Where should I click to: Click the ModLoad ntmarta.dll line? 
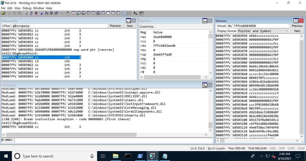74,115
